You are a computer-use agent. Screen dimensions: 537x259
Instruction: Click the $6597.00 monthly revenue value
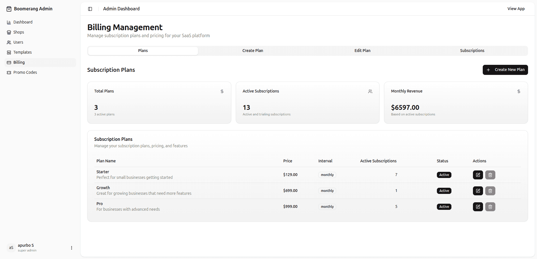405,108
